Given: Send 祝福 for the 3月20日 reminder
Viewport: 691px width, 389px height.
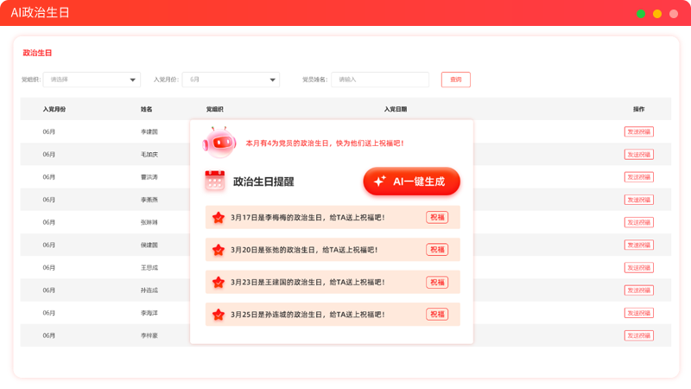Looking at the screenshot, I should click(x=437, y=250).
